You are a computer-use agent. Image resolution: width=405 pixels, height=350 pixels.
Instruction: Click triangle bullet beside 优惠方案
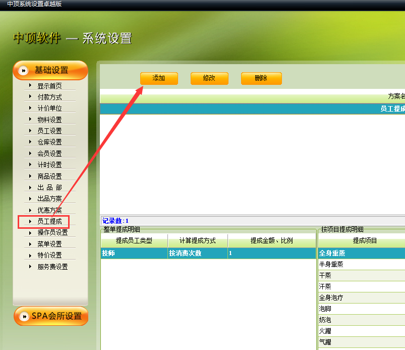click(30, 210)
